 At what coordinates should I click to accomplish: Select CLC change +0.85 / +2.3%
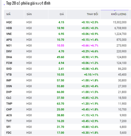click(90, 98)
